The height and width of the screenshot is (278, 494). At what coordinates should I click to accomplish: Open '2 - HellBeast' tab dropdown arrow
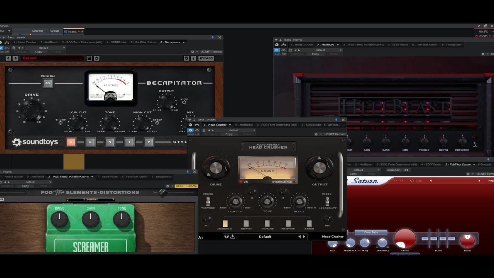click(x=338, y=45)
